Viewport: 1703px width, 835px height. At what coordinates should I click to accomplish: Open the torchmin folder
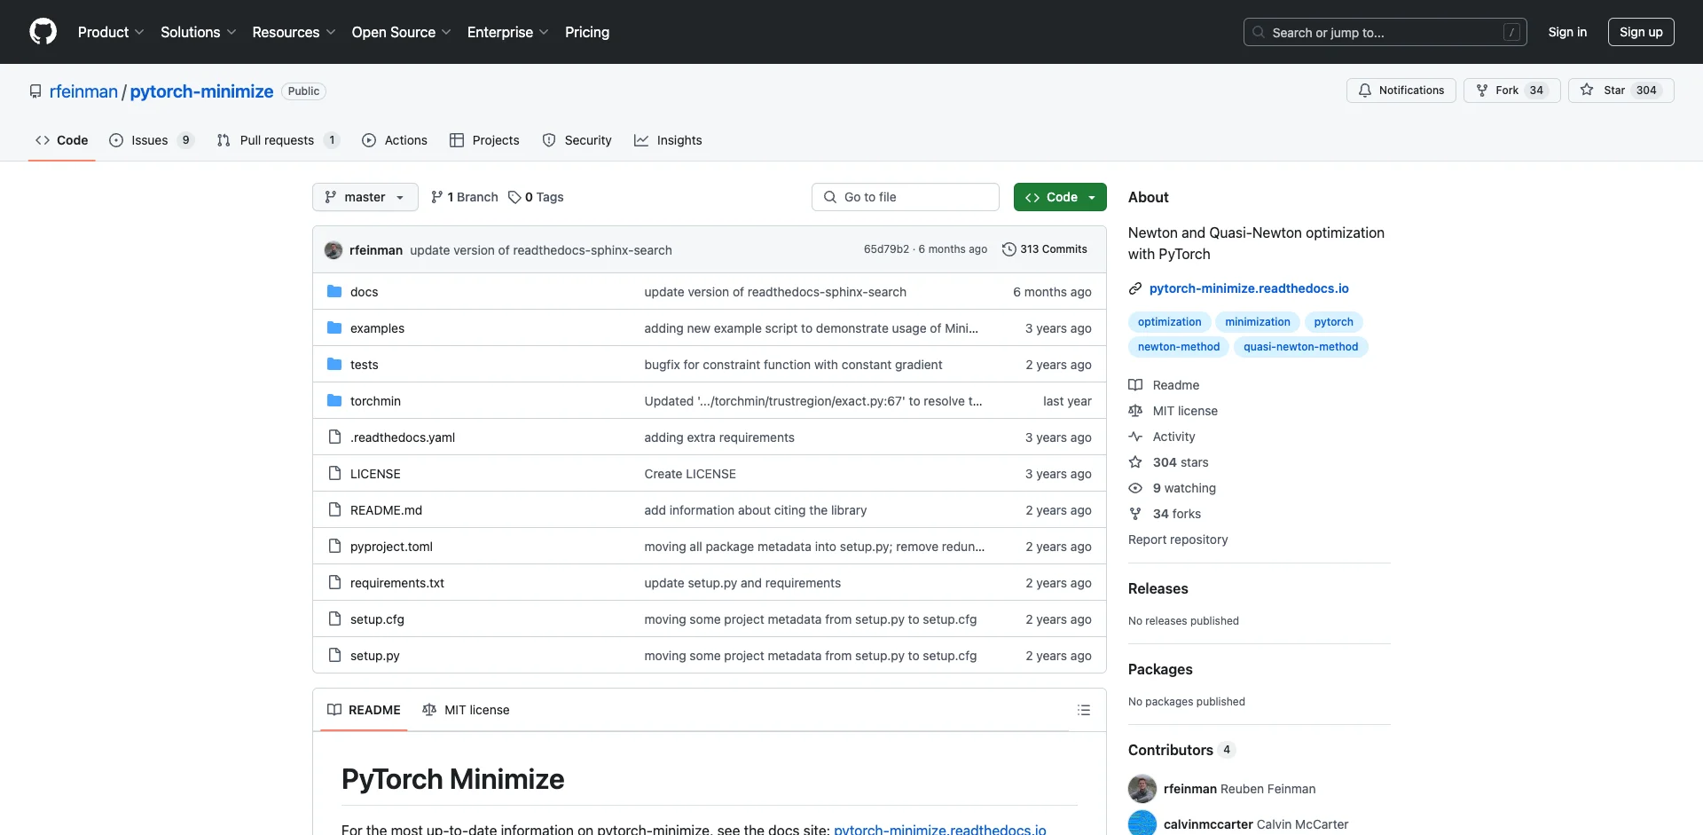coord(375,401)
